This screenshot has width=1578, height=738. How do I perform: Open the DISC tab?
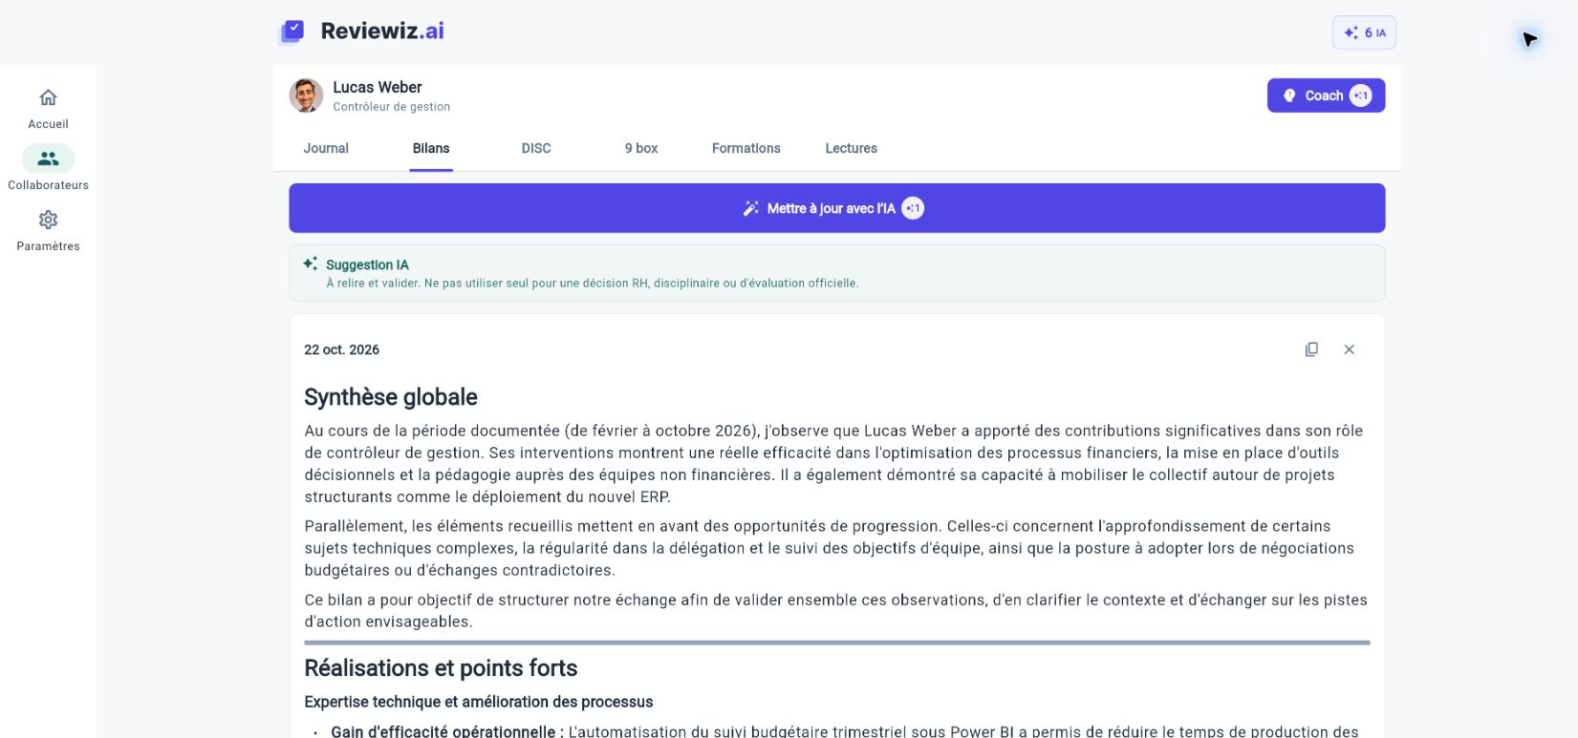coord(536,148)
